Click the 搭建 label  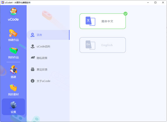13,77
